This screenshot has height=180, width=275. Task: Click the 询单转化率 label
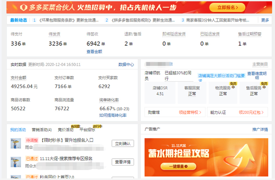pos(109,100)
